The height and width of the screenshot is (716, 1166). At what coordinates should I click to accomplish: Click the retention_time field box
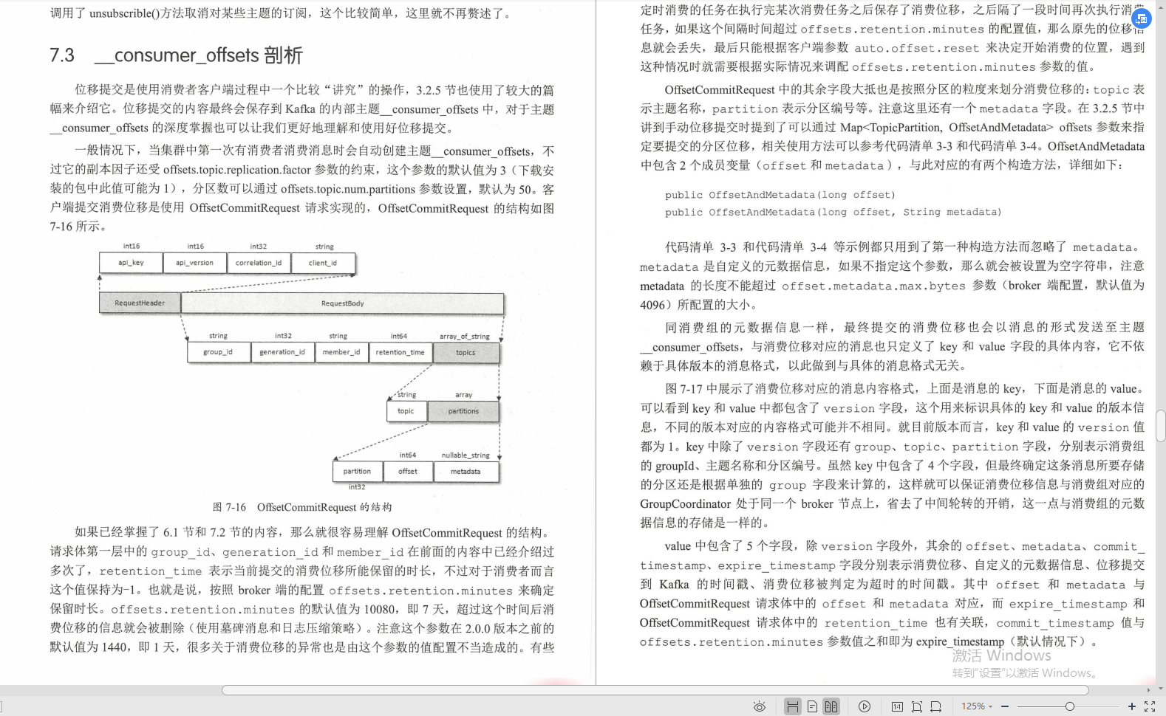[400, 352]
